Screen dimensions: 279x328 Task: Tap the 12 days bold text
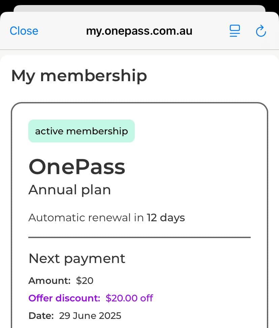coord(166,218)
